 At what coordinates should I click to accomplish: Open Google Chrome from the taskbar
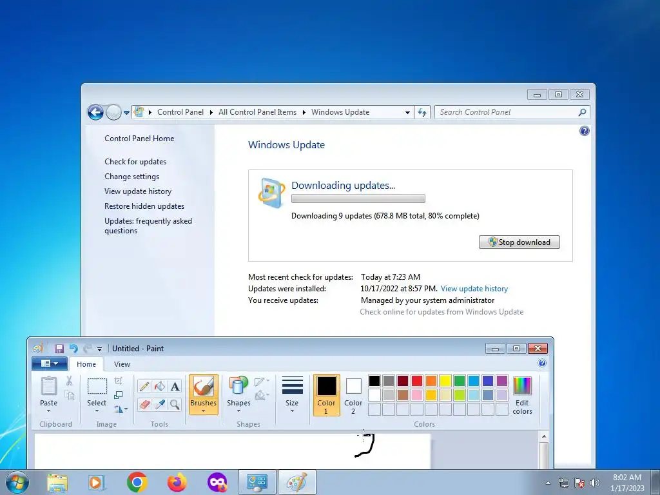137,482
